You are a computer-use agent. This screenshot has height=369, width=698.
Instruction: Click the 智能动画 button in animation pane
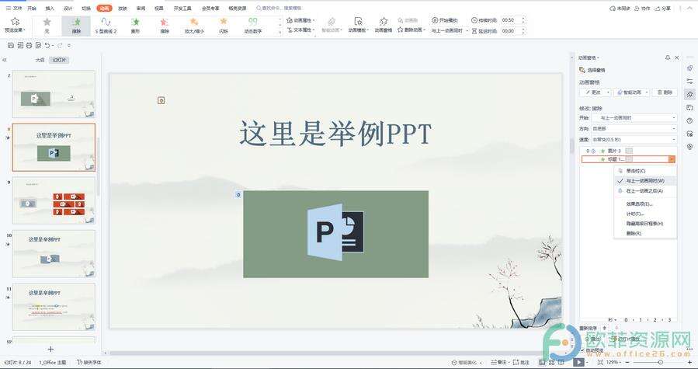pos(632,92)
